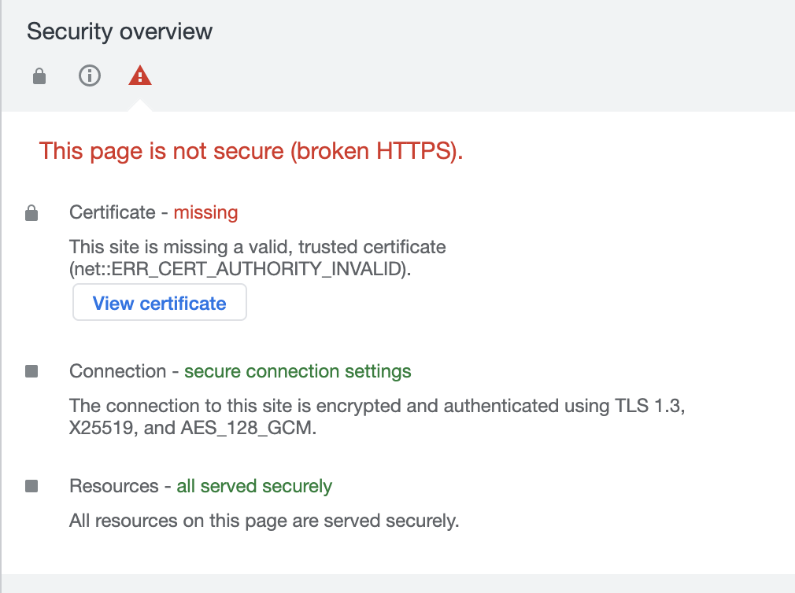
Task: Click the Resources section header
Action: click(114, 485)
